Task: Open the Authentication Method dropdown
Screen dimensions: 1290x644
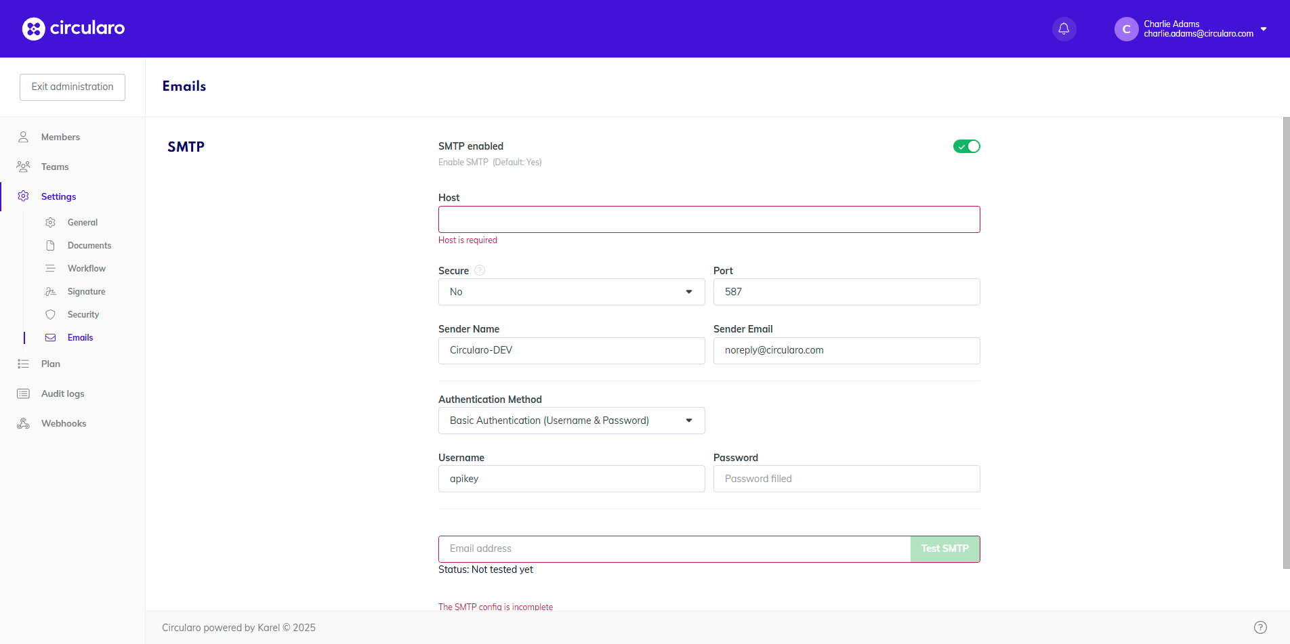Action: tap(571, 421)
